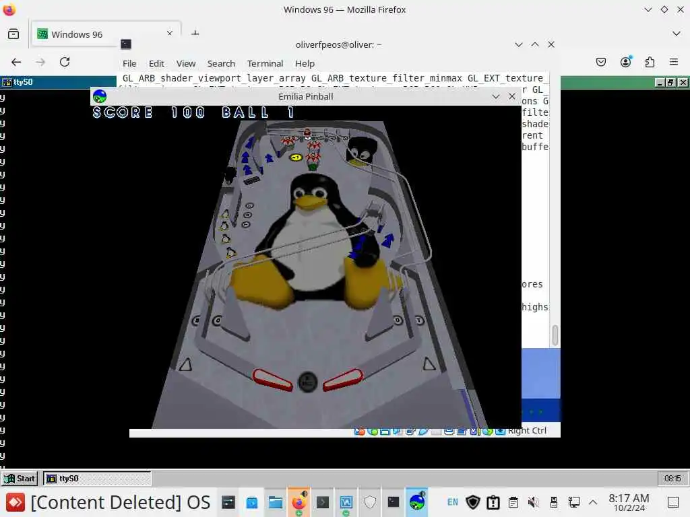Open the terminal Search menu
The height and width of the screenshot is (517, 690).
coord(221,64)
